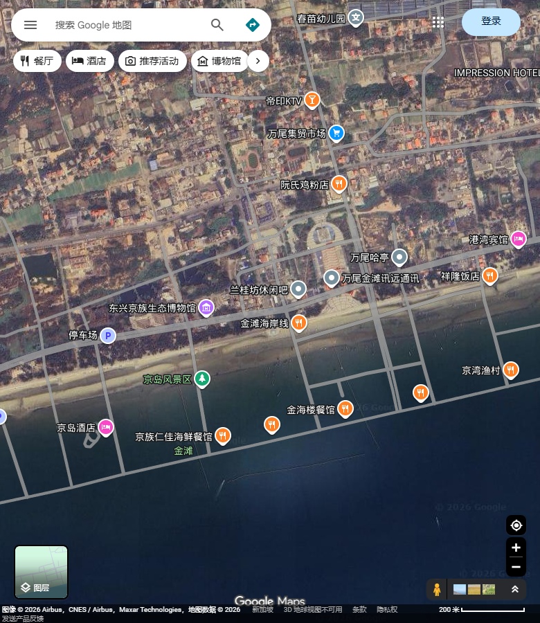Screen dimensions: 540x623
Task: Zoom out with the minus button
Action: 516,567
